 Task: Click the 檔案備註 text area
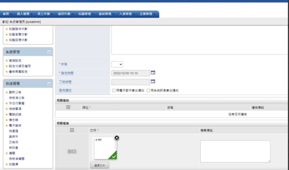pyautogui.click(x=235, y=151)
